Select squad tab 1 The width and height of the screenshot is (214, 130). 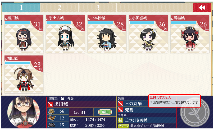click(21, 7)
